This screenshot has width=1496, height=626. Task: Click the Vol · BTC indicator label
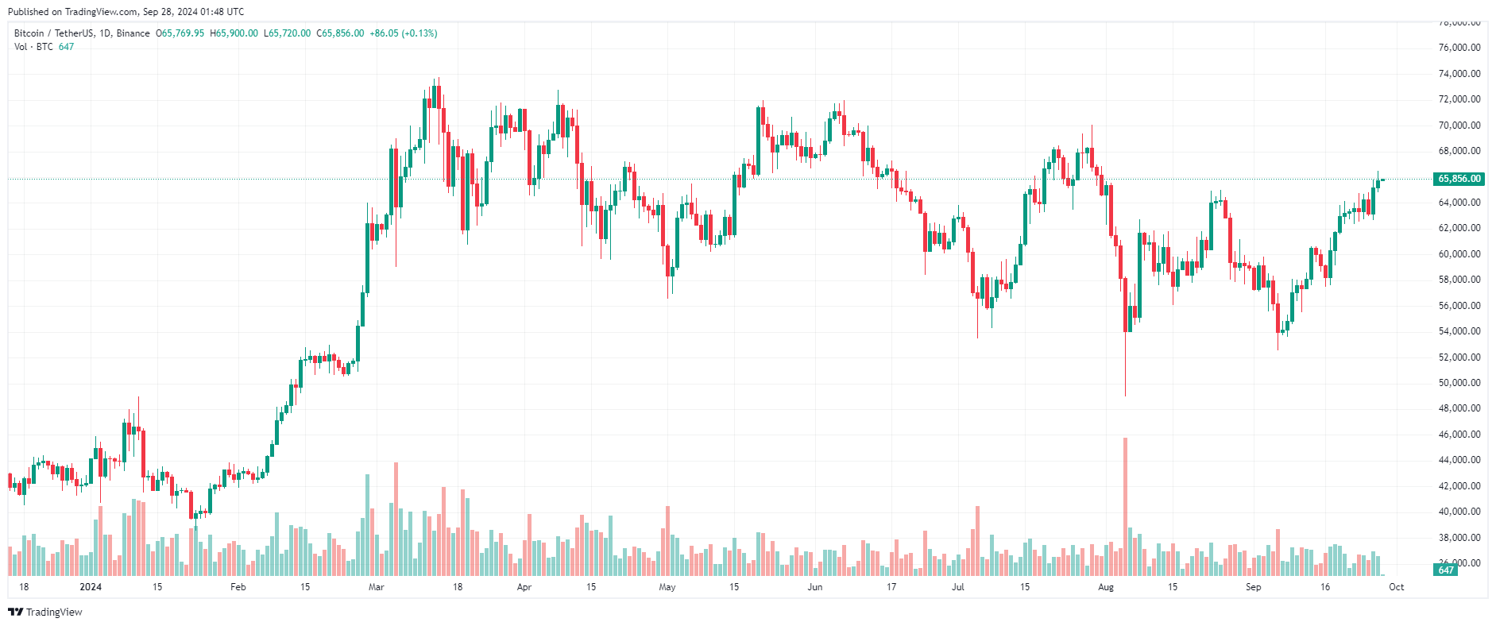[33, 47]
